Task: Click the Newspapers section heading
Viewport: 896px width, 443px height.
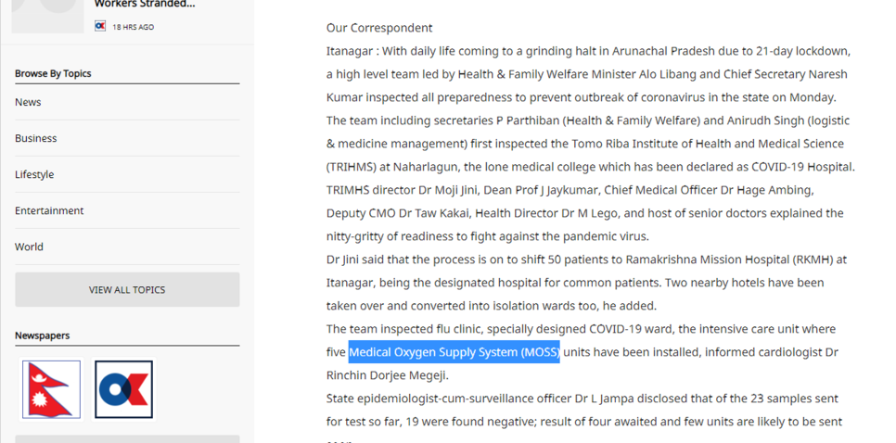Action: click(x=43, y=335)
